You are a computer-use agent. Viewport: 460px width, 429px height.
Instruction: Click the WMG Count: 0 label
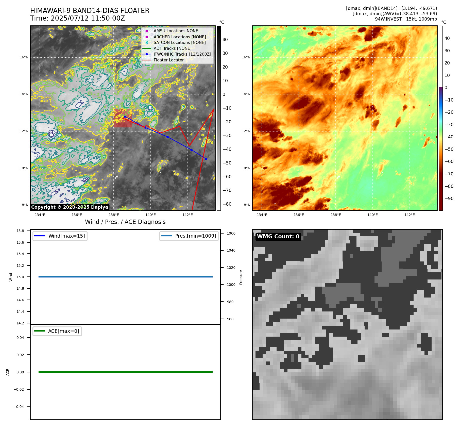tap(278, 237)
